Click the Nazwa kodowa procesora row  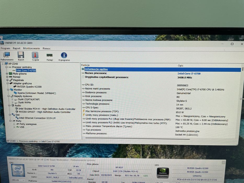160,100
